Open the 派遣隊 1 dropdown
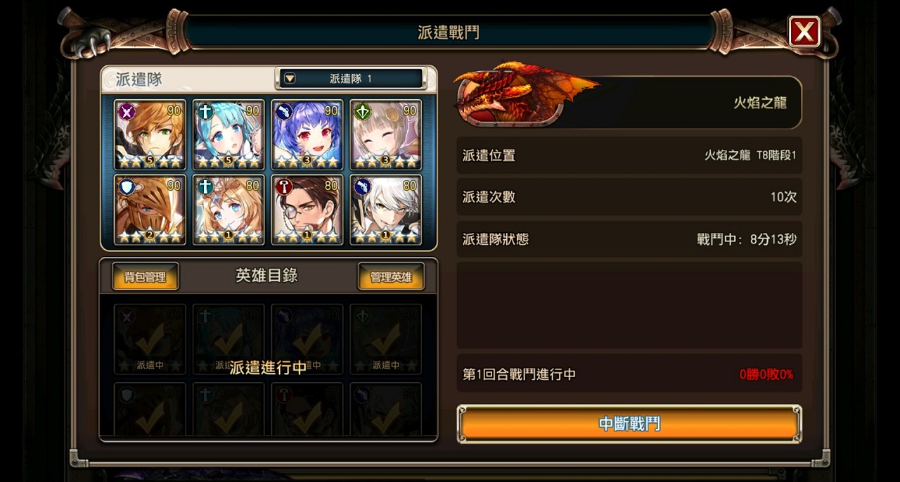Viewport: 900px width, 482px height. [x=350, y=79]
